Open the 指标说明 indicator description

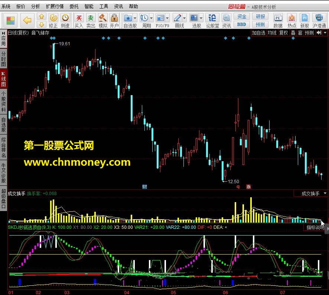click(315, 227)
